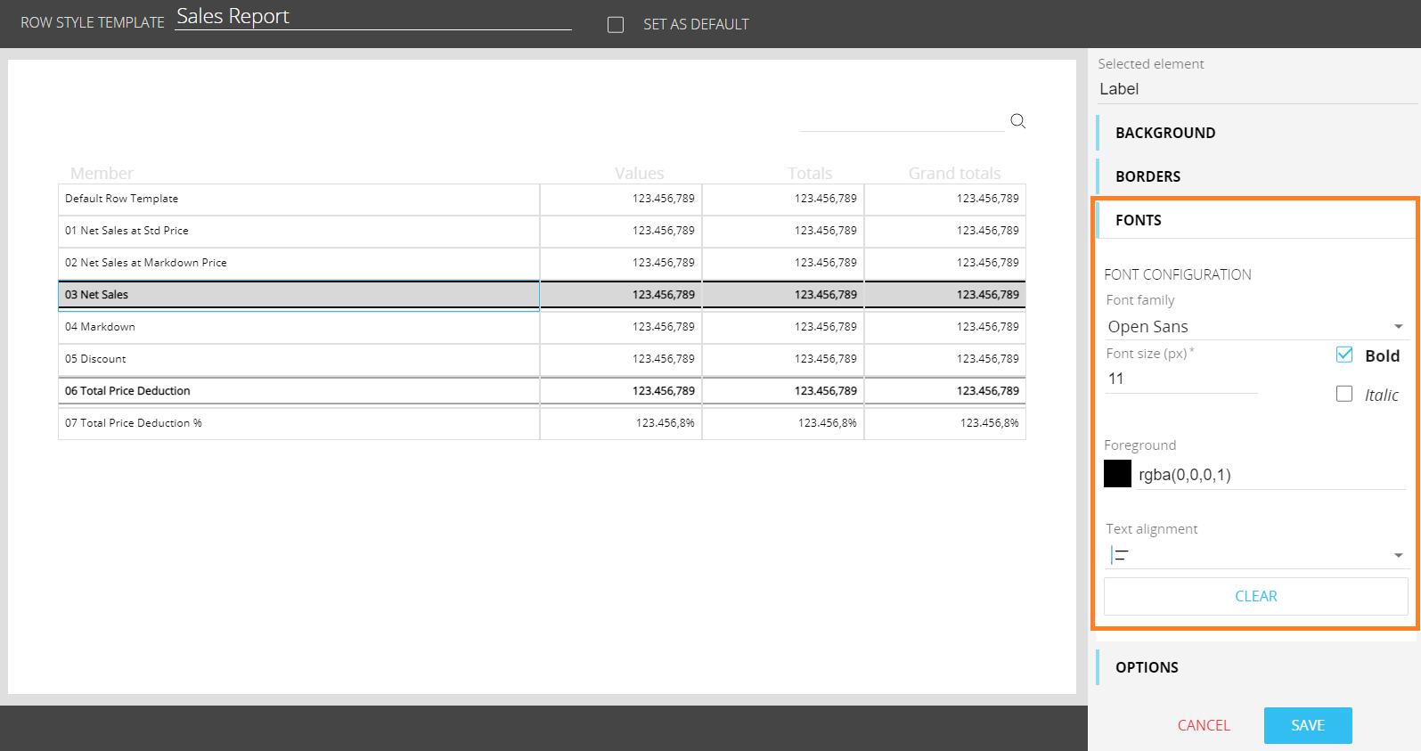
Task: Click the left-align text alignment icon
Action: click(1120, 556)
